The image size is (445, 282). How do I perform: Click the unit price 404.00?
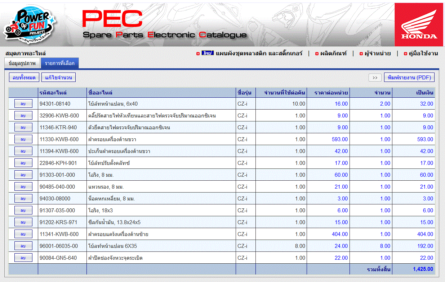[340, 234]
